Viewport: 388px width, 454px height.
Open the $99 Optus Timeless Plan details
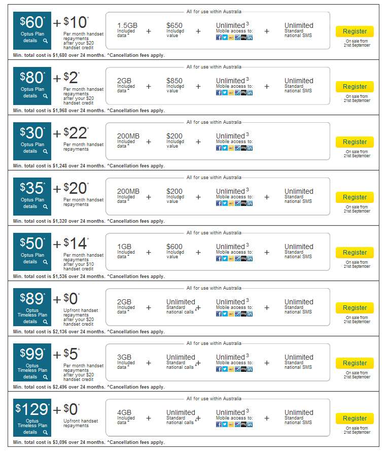tap(32, 362)
